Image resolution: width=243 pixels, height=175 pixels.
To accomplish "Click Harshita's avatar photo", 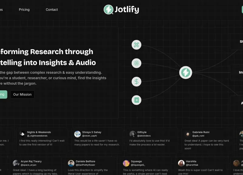I will click(x=182, y=163).
